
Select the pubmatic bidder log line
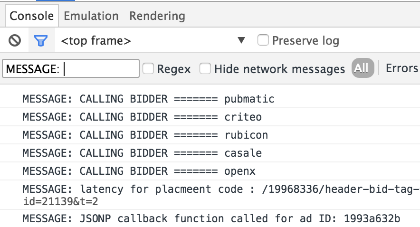click(148, 99)
